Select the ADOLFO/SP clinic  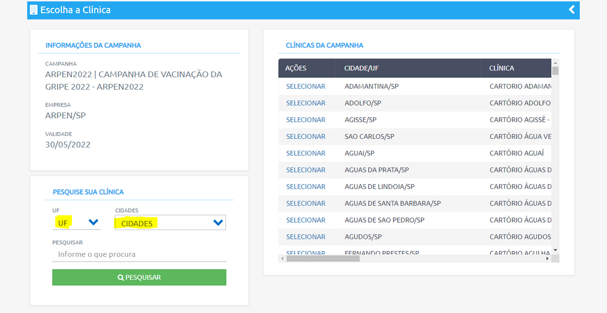(x=305, y=103)
